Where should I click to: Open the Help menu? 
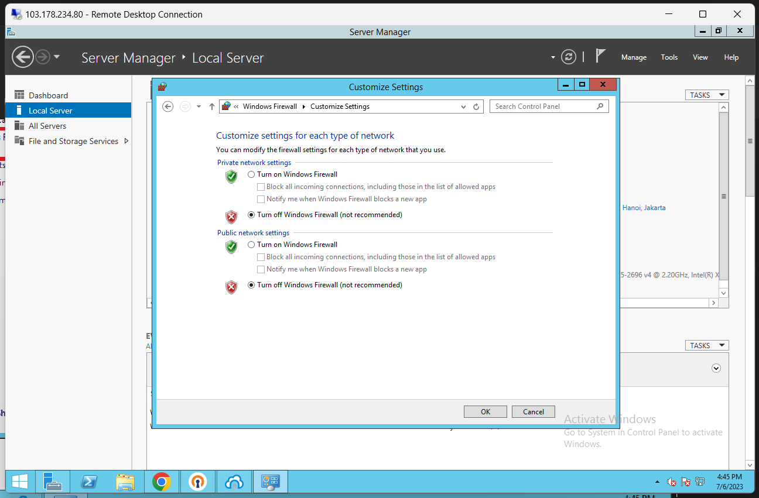(731, 57)
